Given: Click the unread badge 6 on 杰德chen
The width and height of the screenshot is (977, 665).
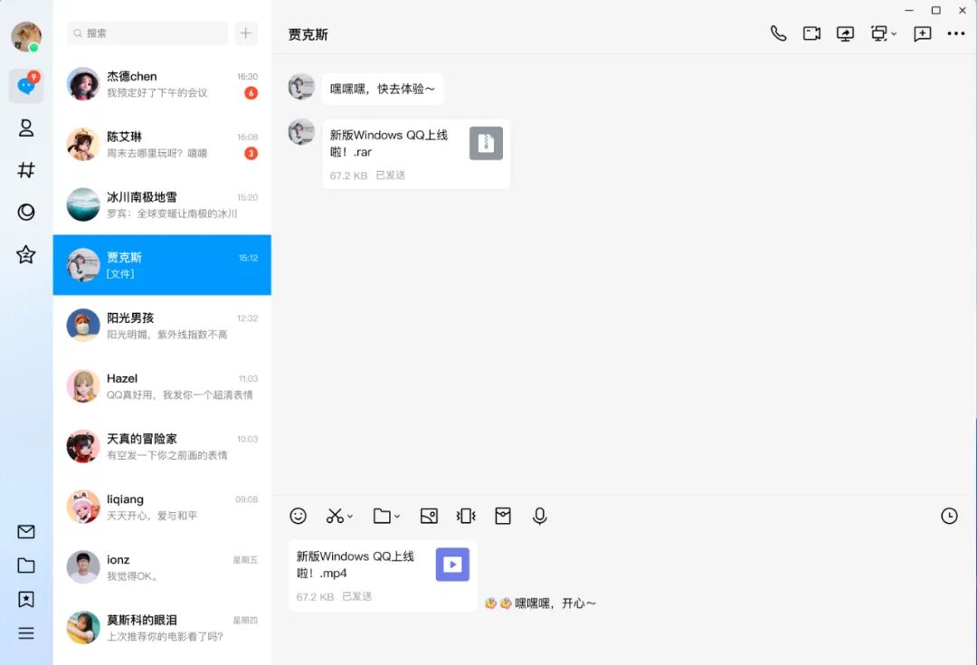Looking at the screenshot, I should click(251, 93).
